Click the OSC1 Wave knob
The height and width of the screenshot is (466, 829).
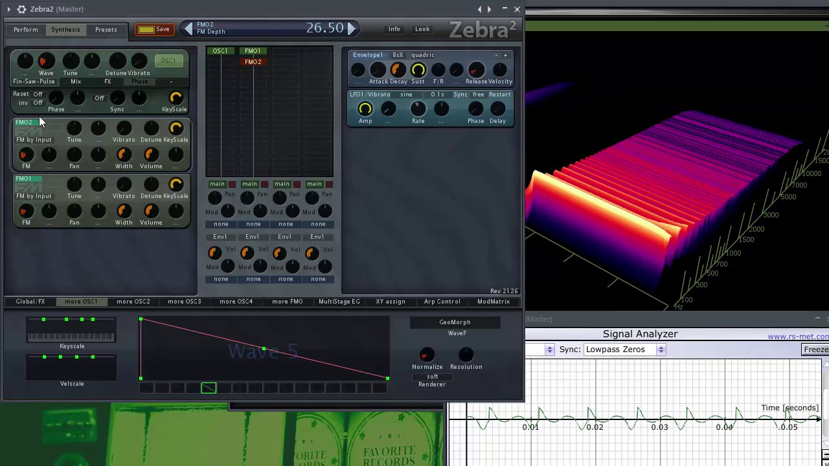(x=46, y=61)
